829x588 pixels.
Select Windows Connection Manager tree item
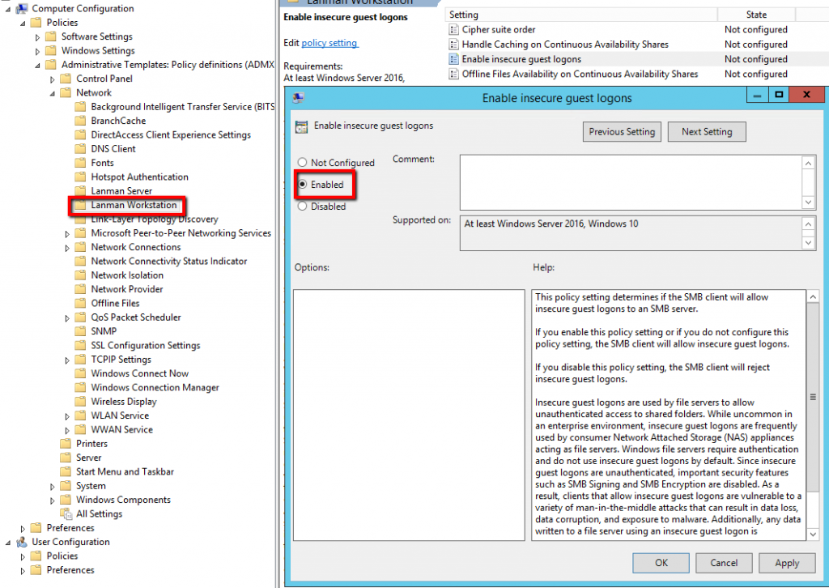point(155,387)
